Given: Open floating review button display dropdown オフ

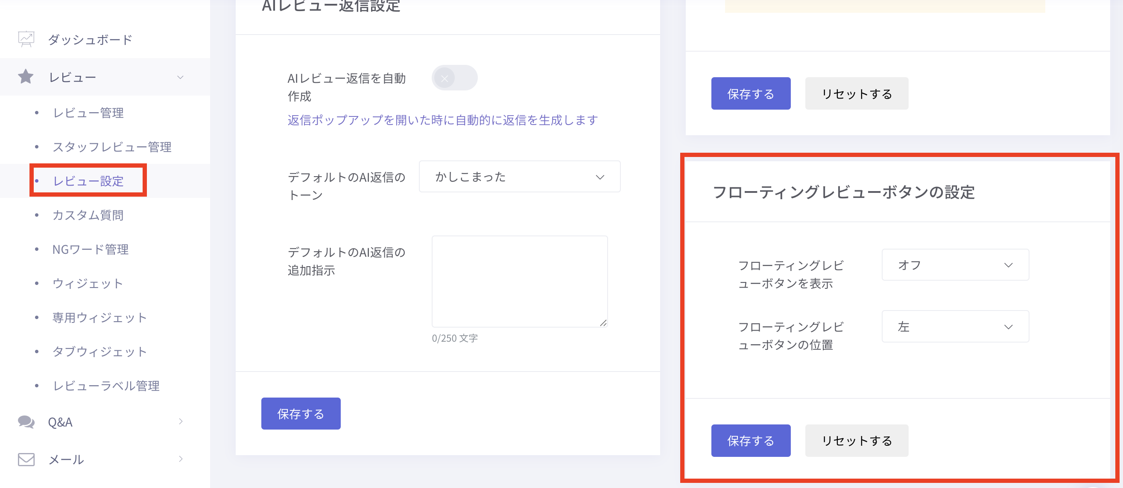Looking at the screenshot, I should pos(955,264).
